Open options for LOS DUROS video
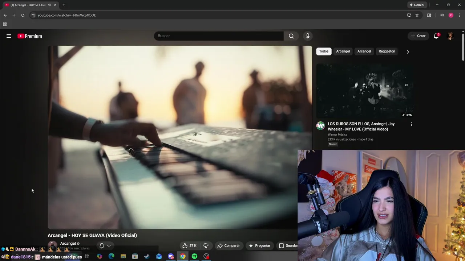This screenshot has height=261, width=465. coord(412,124)
